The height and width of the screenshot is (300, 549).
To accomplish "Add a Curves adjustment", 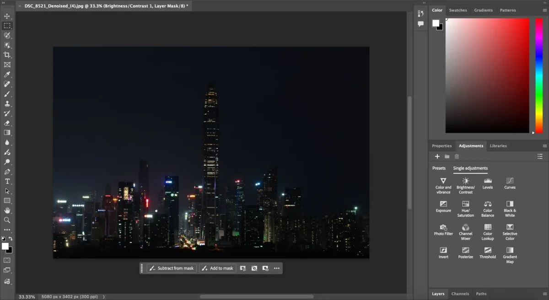I will pos(510,183).
